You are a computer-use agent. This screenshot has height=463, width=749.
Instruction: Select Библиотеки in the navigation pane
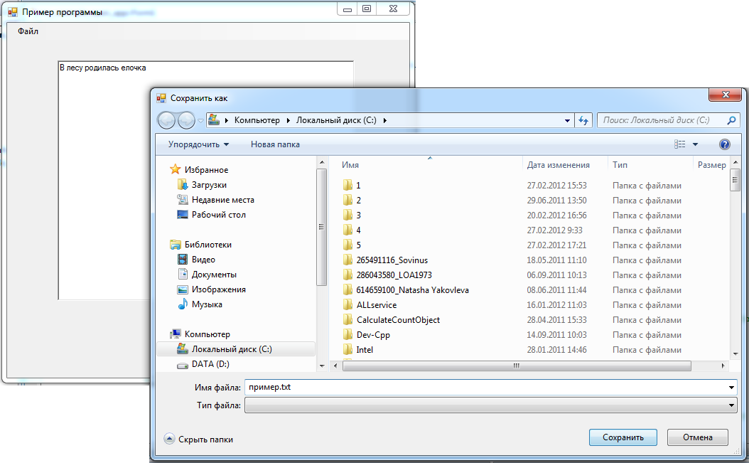[x=200, y=245]
